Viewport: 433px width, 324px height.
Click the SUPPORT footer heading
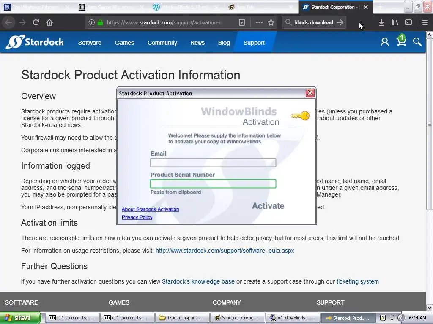coord(330,302)
